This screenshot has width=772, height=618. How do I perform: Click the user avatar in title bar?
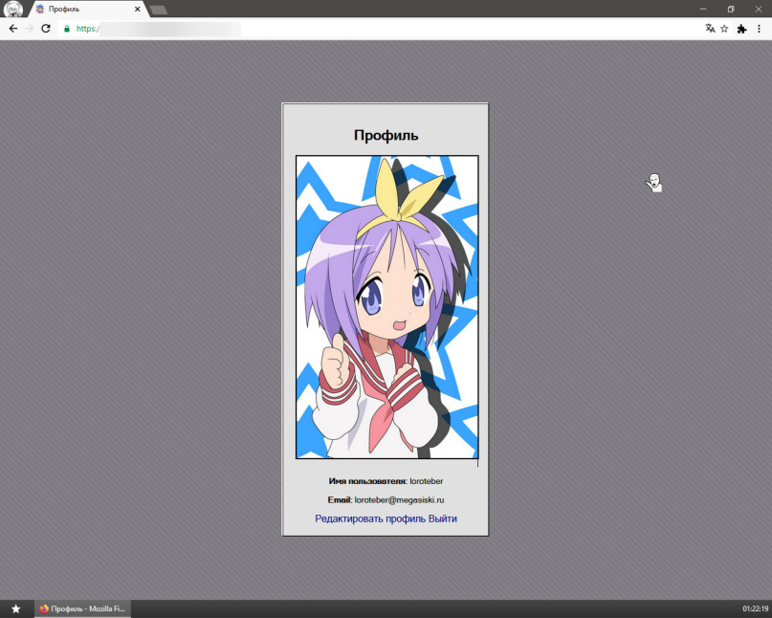[x=13, y=9]
